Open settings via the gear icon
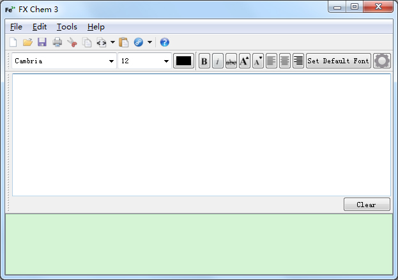 tap(382, 61)
